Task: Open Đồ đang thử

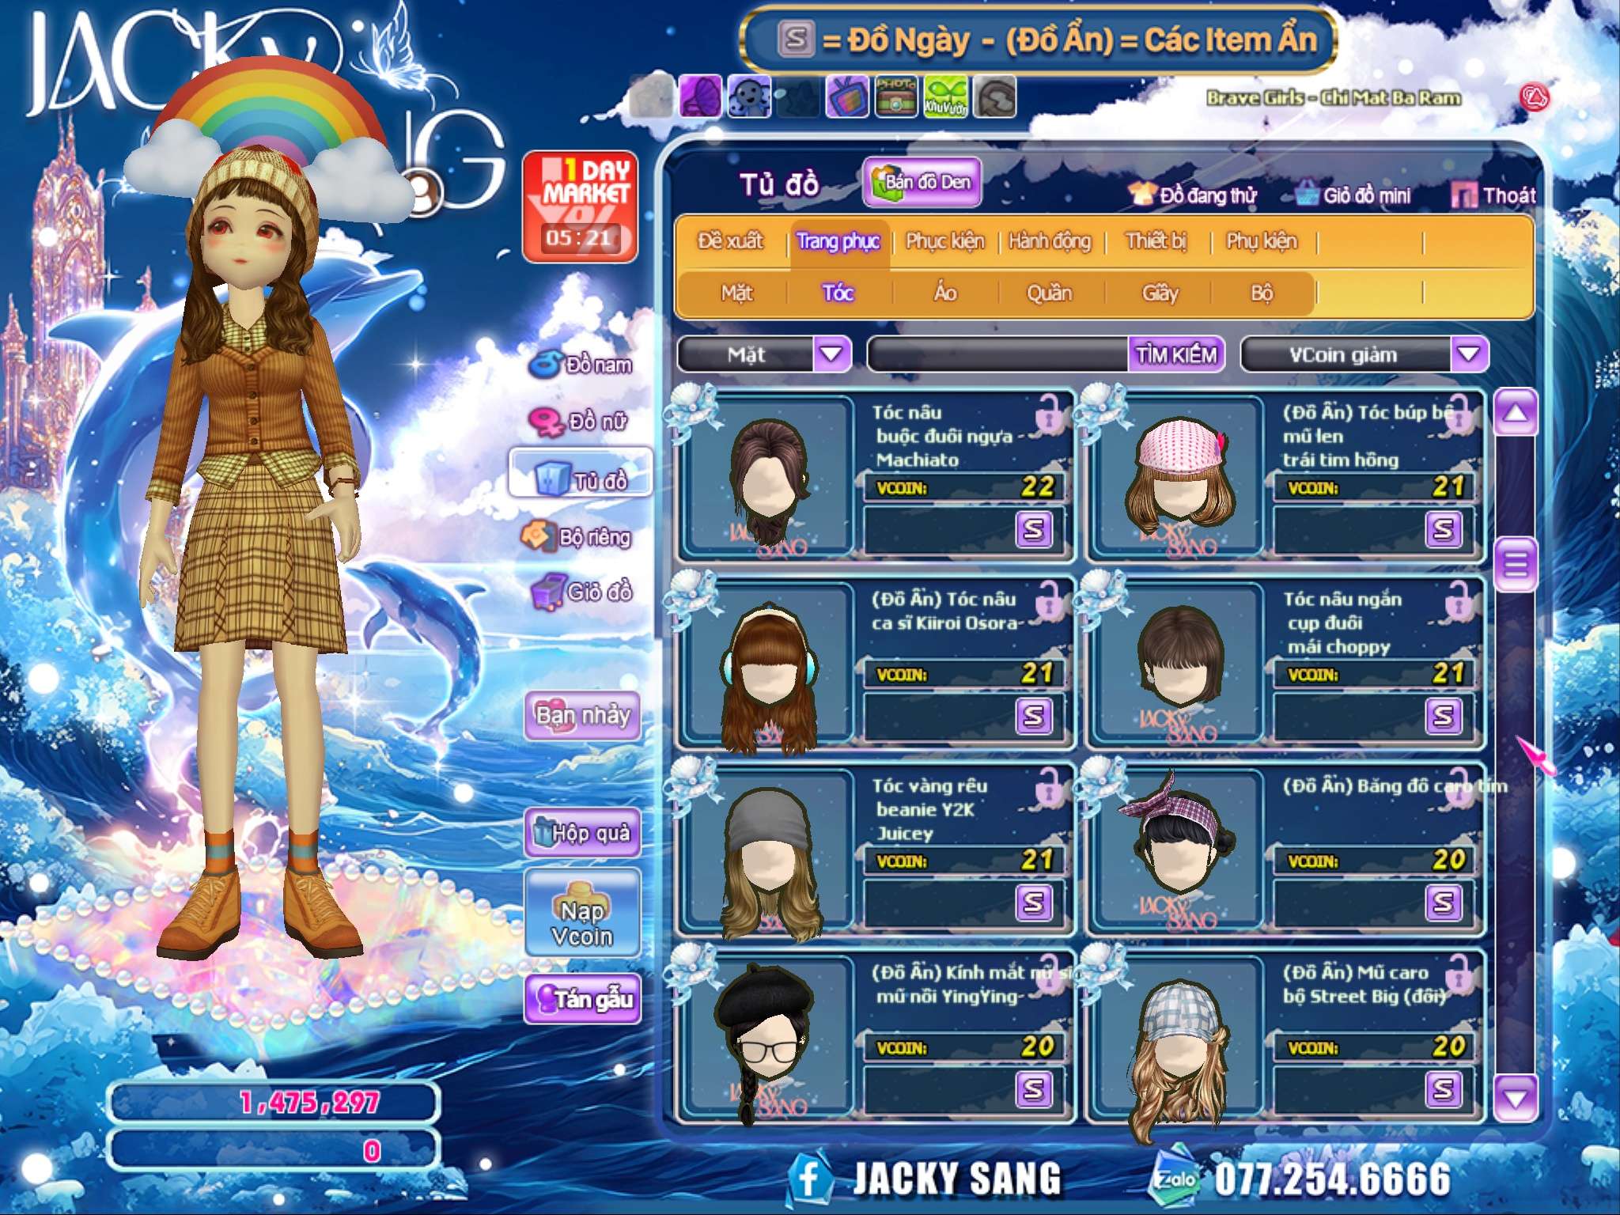Action: coord(1192,195)
